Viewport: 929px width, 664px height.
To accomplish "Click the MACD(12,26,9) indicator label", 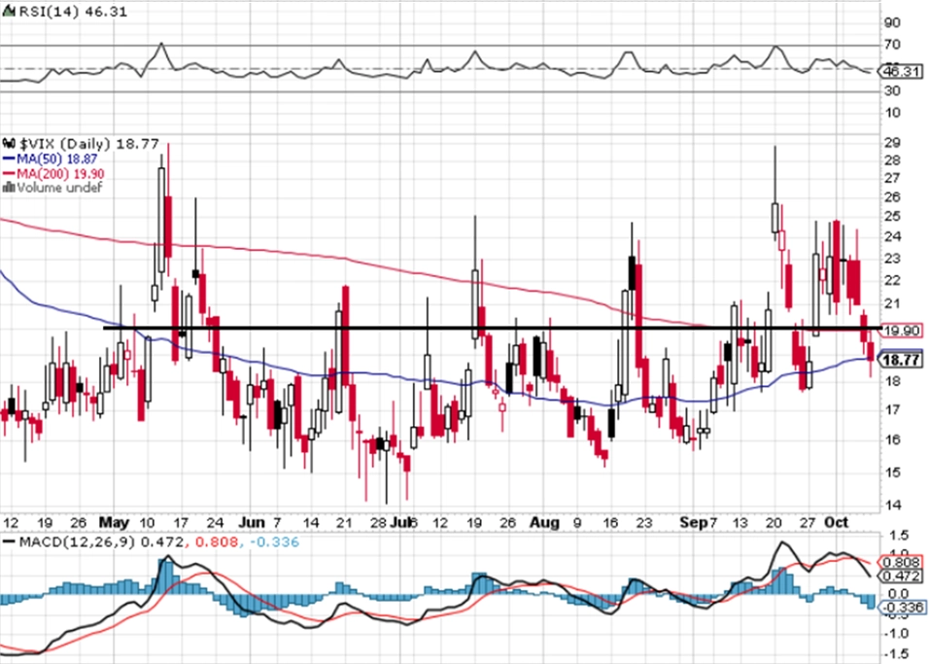I will tap(77, 542).
